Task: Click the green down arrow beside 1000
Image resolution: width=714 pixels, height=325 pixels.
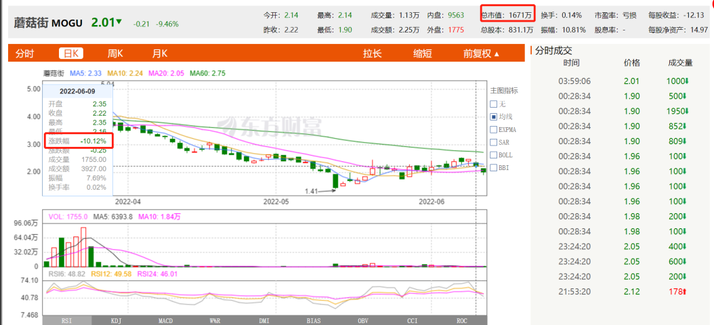Action: pos(687,81)
